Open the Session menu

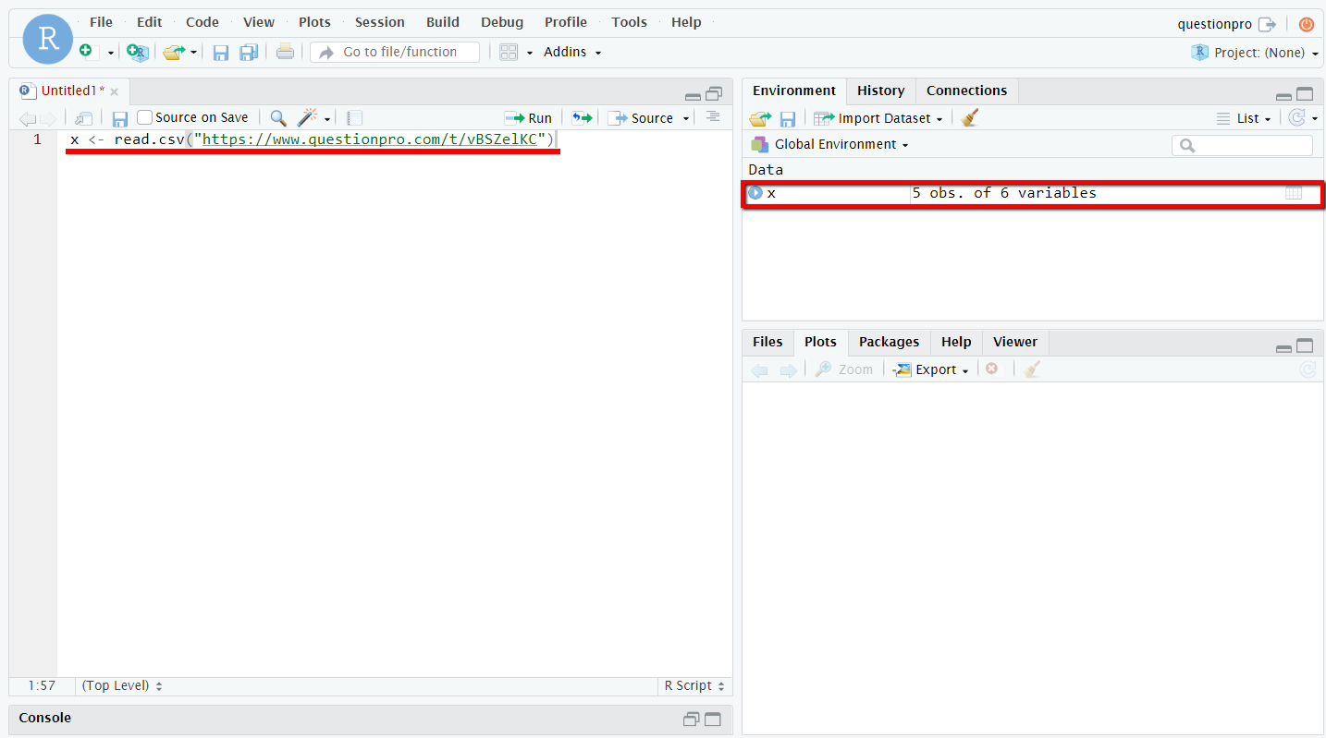tap(379, 22)
